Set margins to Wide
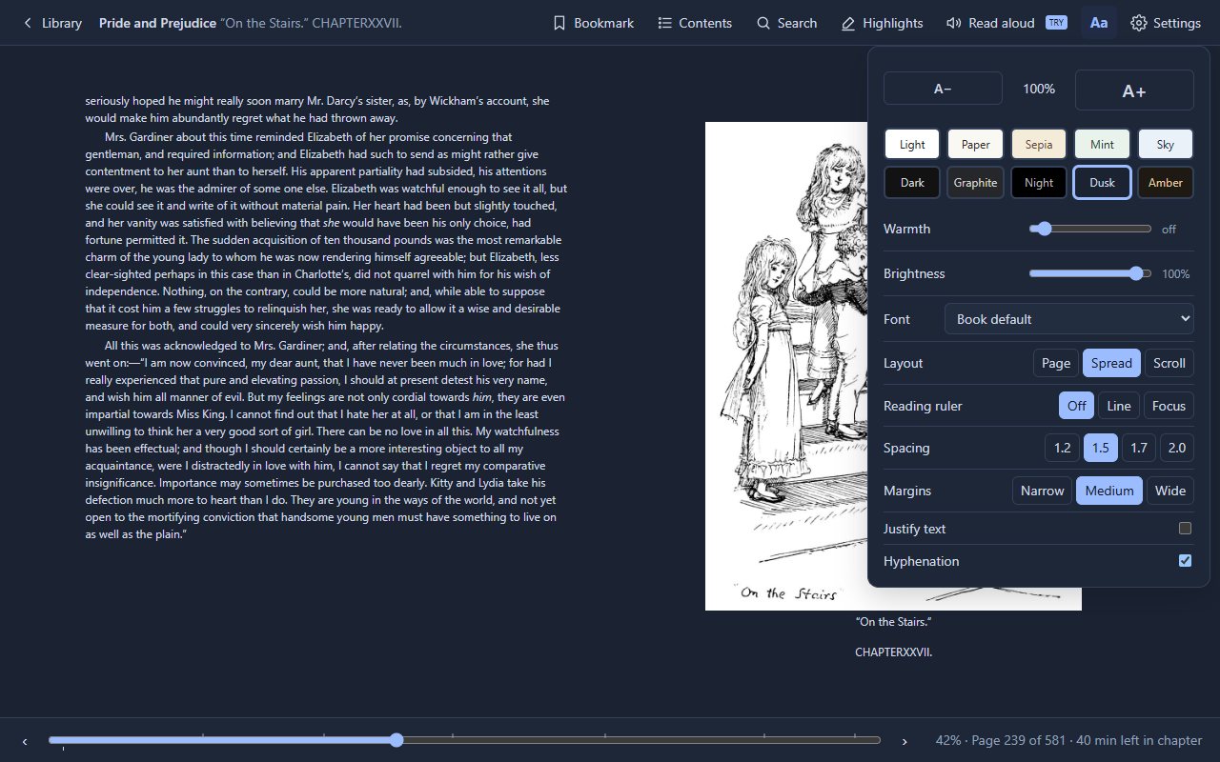 tap(1170, 491)
